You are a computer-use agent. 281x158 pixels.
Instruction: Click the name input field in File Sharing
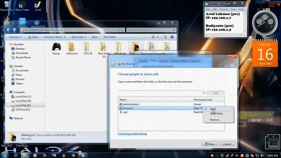point(160,93)
